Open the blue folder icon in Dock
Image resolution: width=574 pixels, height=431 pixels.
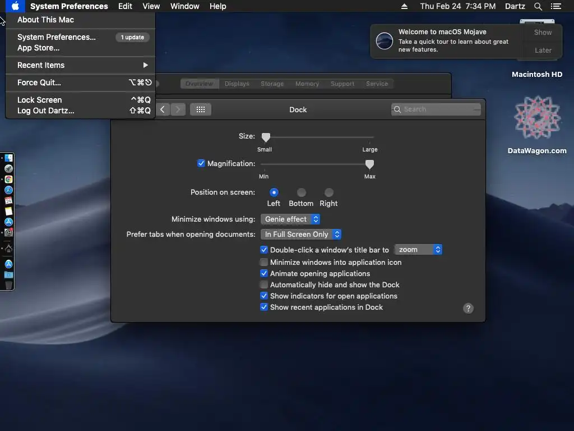pyautogui.click(x=8, y=275)
